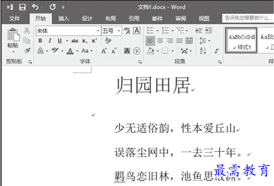This screenshot has height=186, width=274.
Task: Open the 文件 menu
Action: click(x=14, y=18)
